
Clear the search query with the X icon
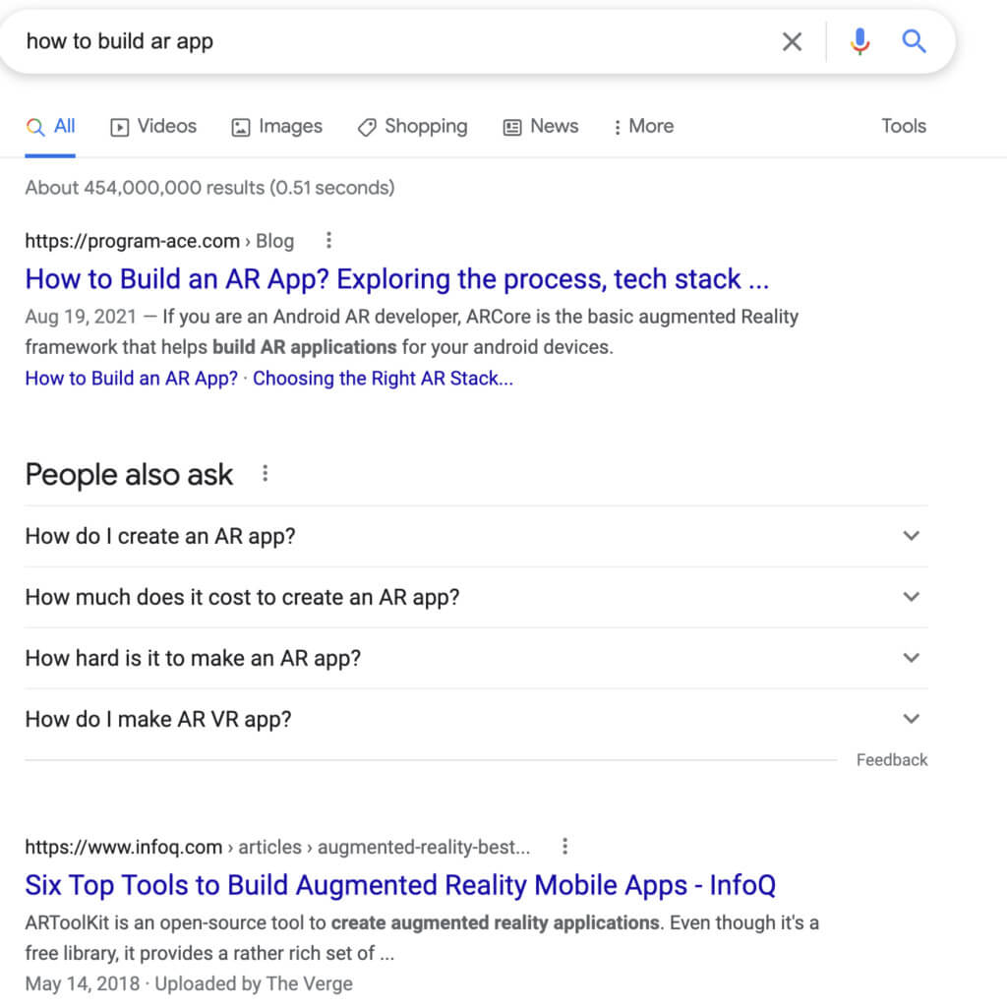point(792,41)
